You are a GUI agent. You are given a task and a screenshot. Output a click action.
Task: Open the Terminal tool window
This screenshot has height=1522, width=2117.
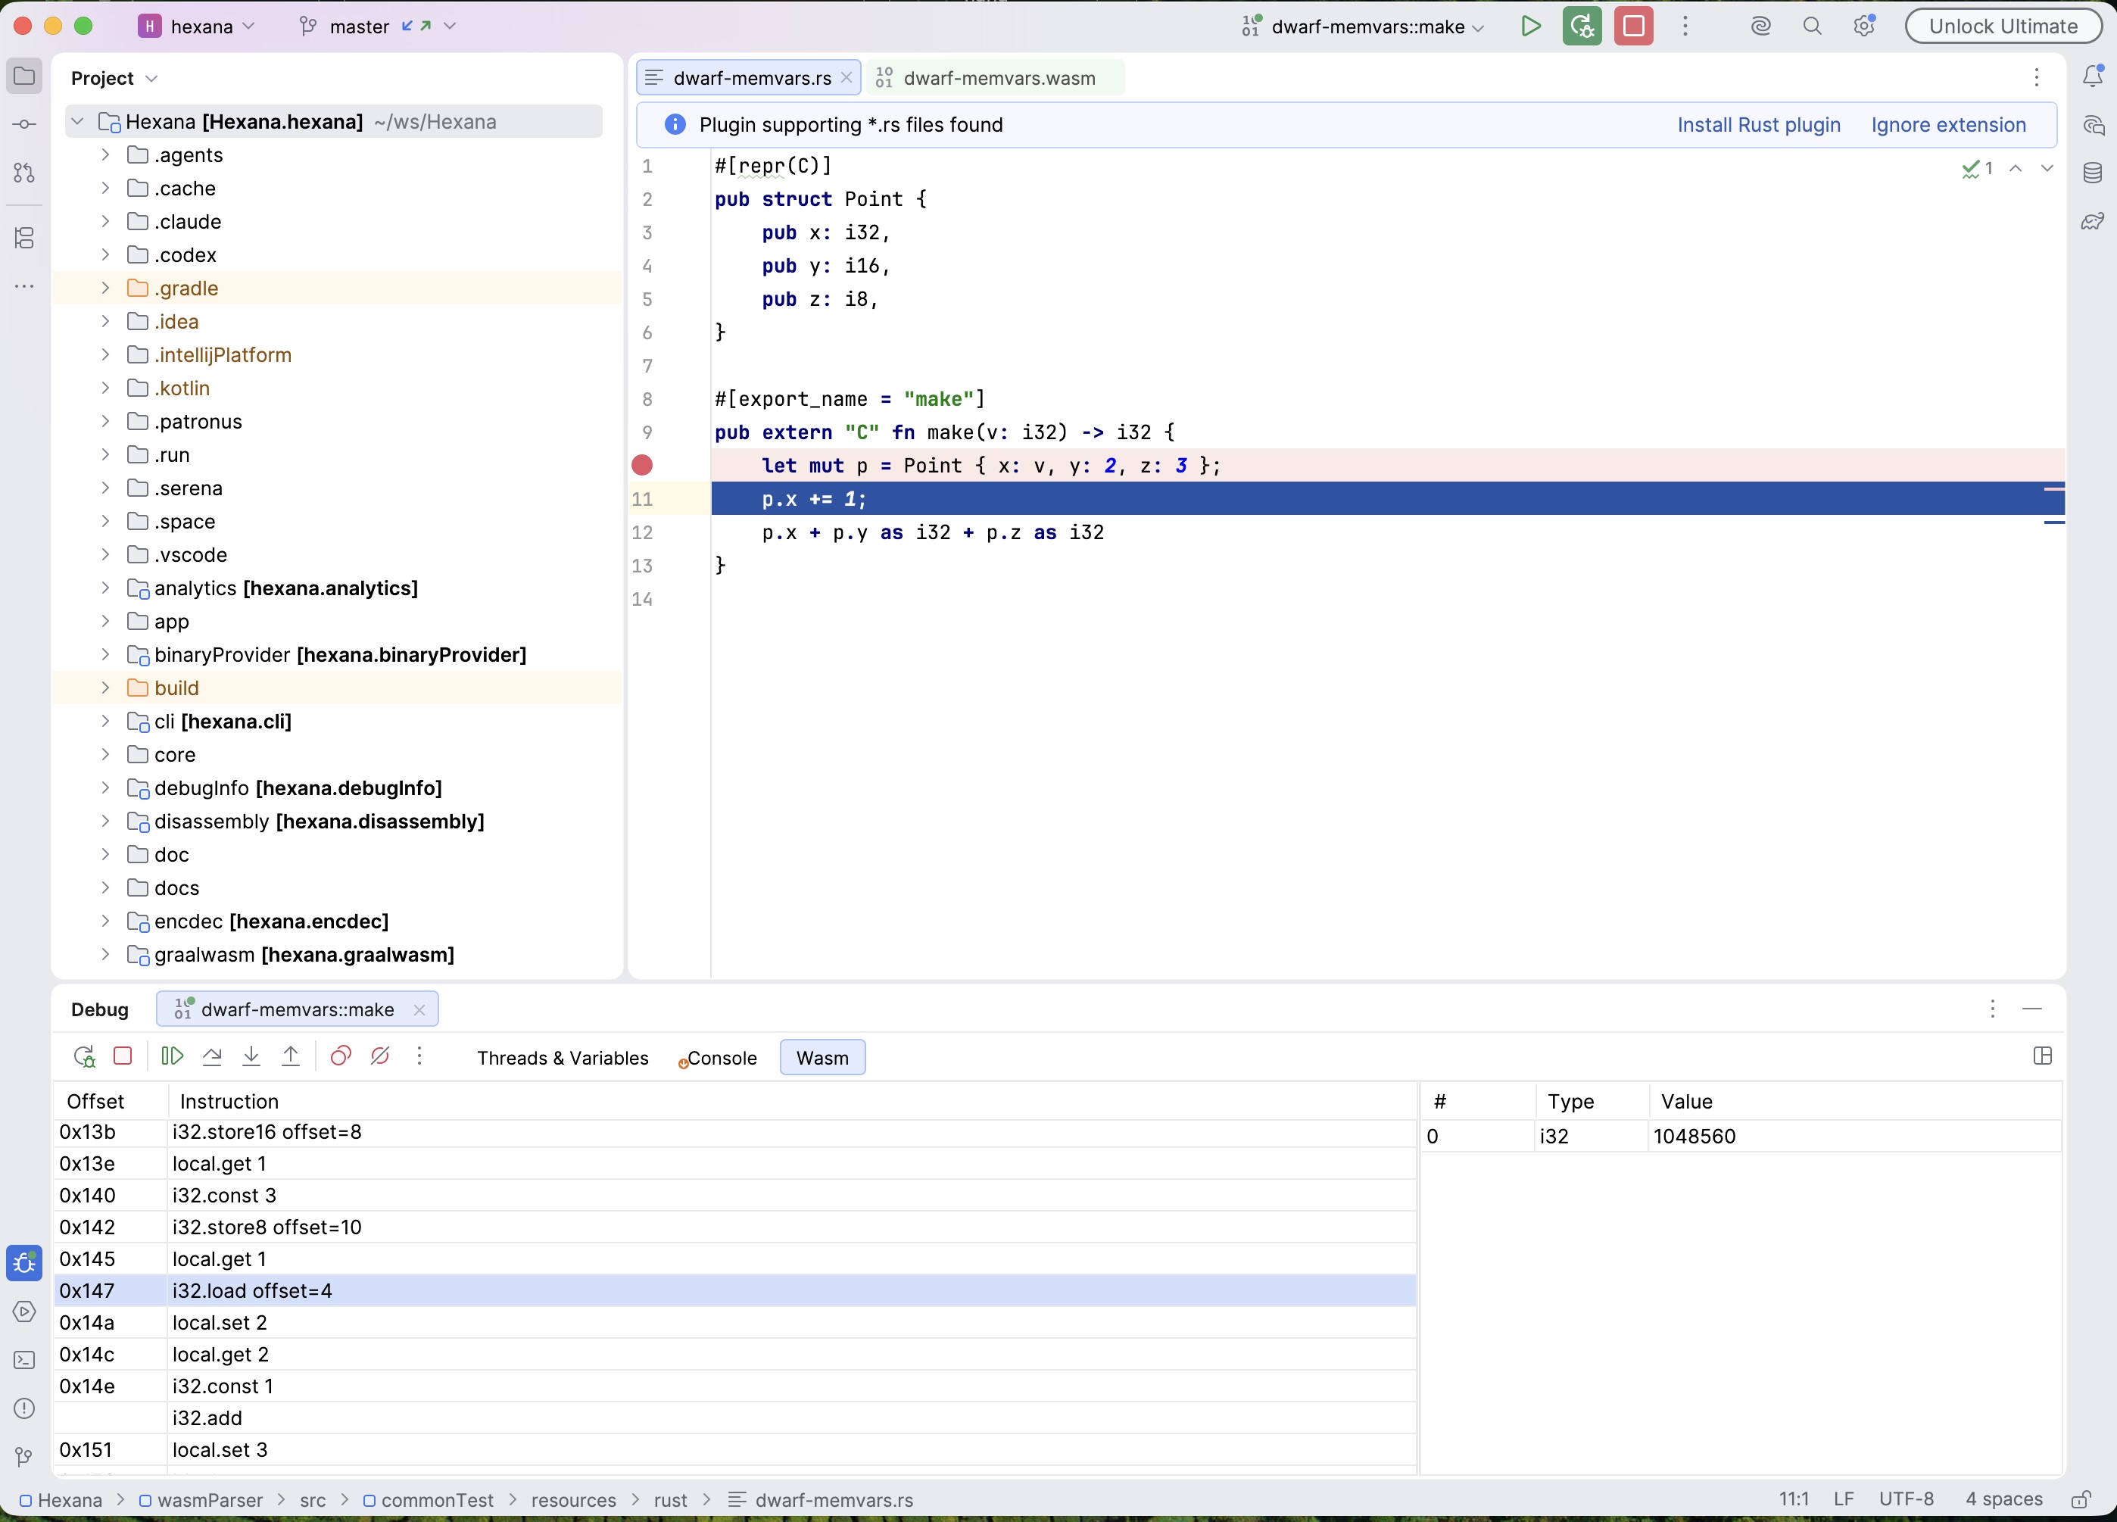(x=25, y=1361)
